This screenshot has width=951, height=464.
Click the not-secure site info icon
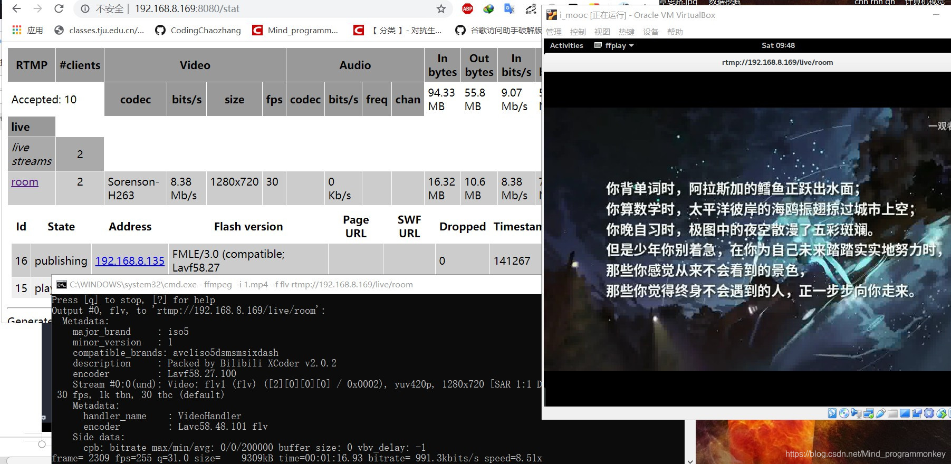click(x=85, y=9)
